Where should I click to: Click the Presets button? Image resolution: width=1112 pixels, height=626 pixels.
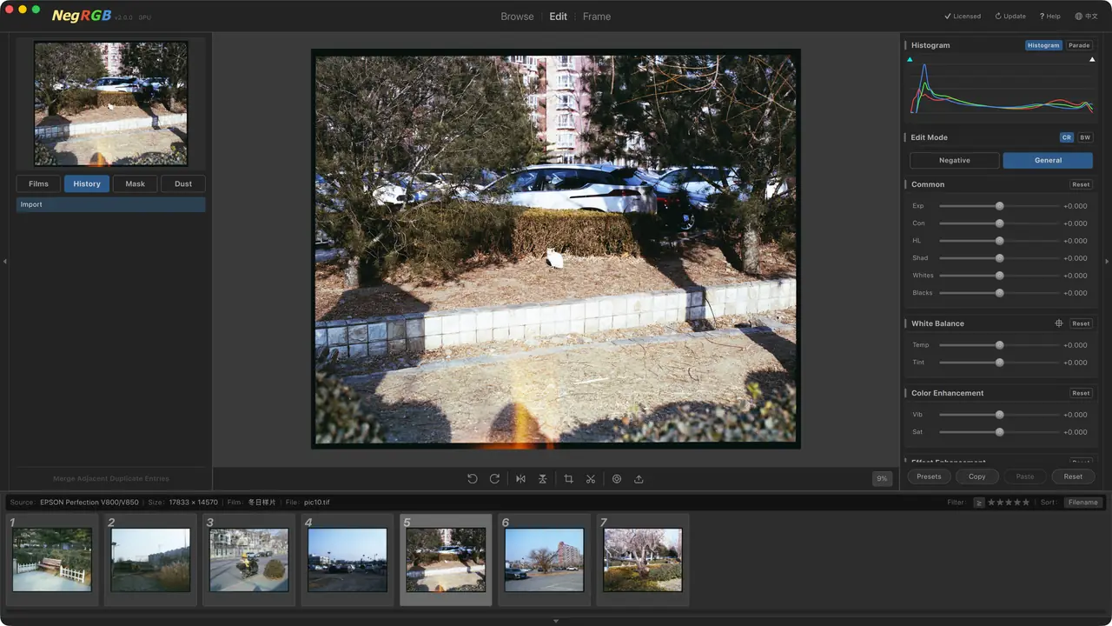click(929, 476)
